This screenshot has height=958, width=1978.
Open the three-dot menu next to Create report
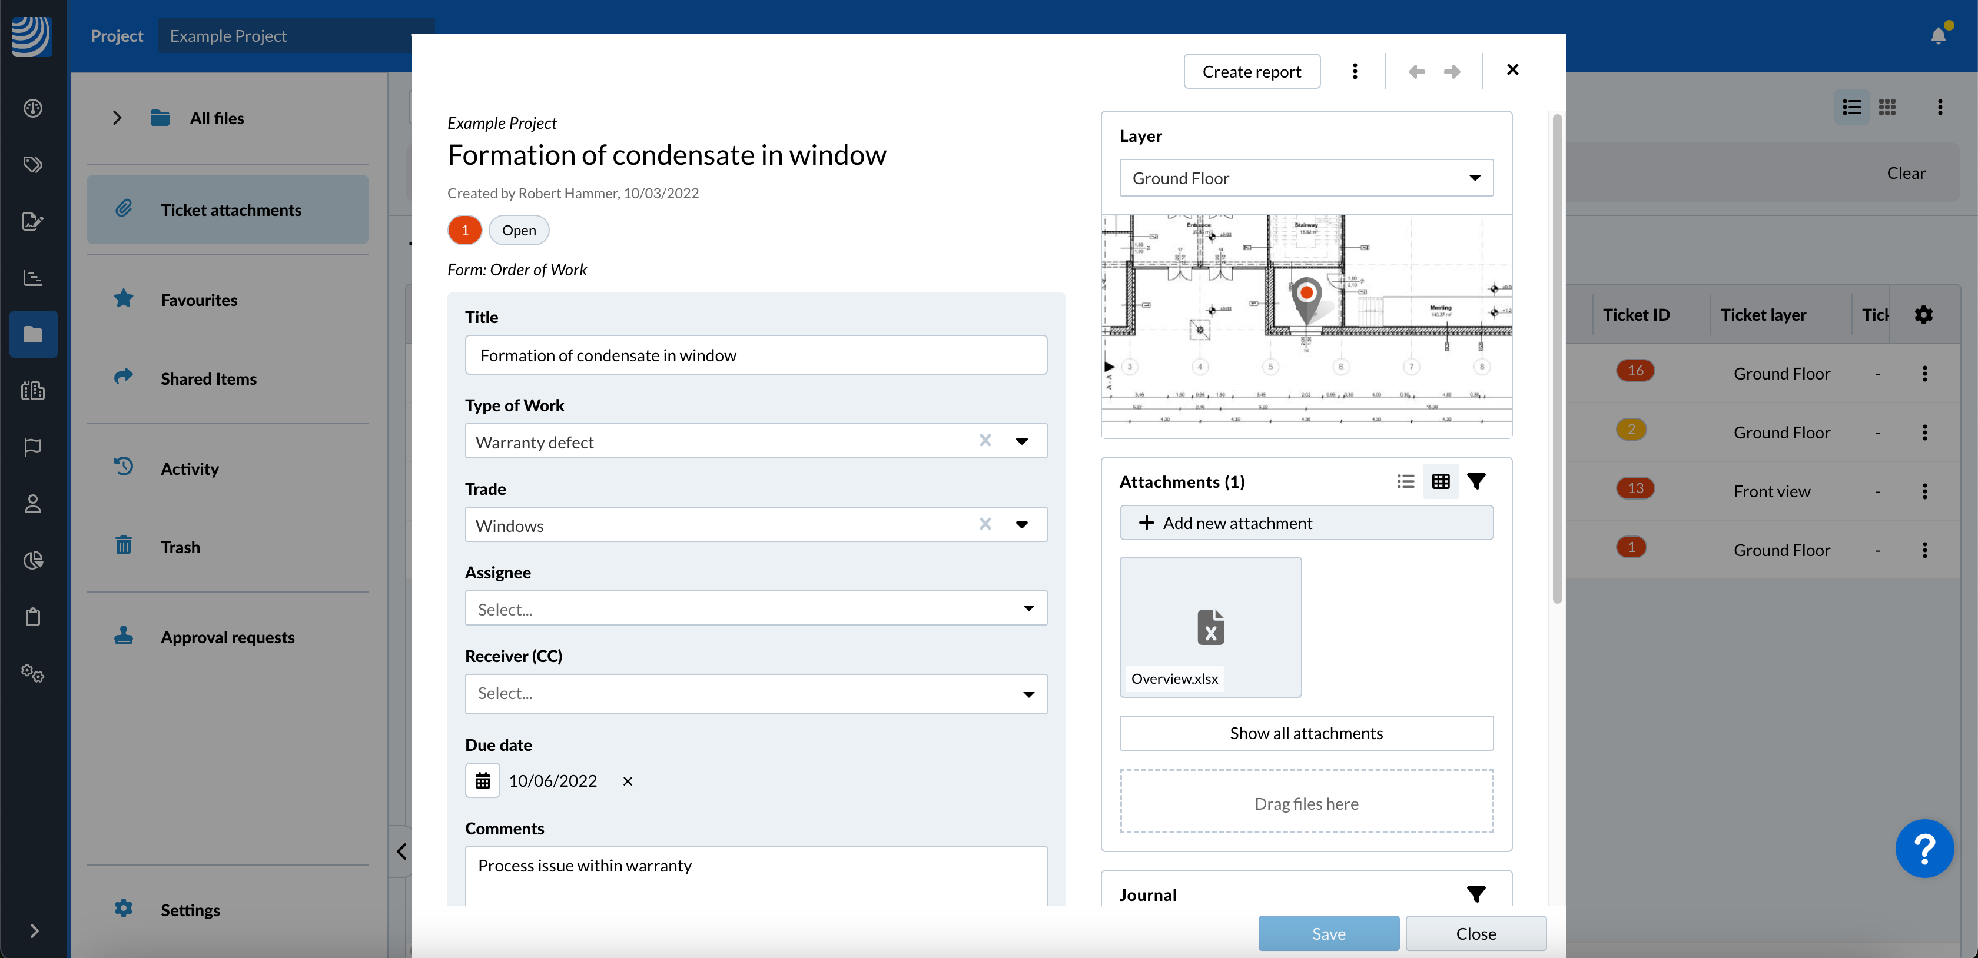point(1355,71)
